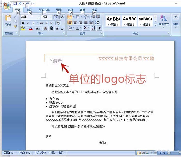Clear formatting with eraser icon
The height and width of the screenshot is (157, 181).
tap(58, 23)
